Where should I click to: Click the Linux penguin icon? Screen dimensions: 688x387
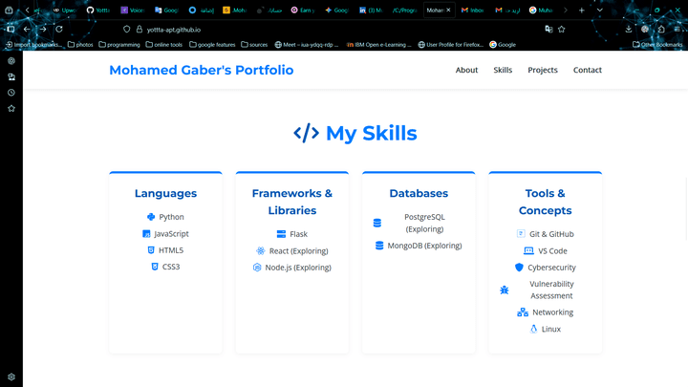(533, 329)
